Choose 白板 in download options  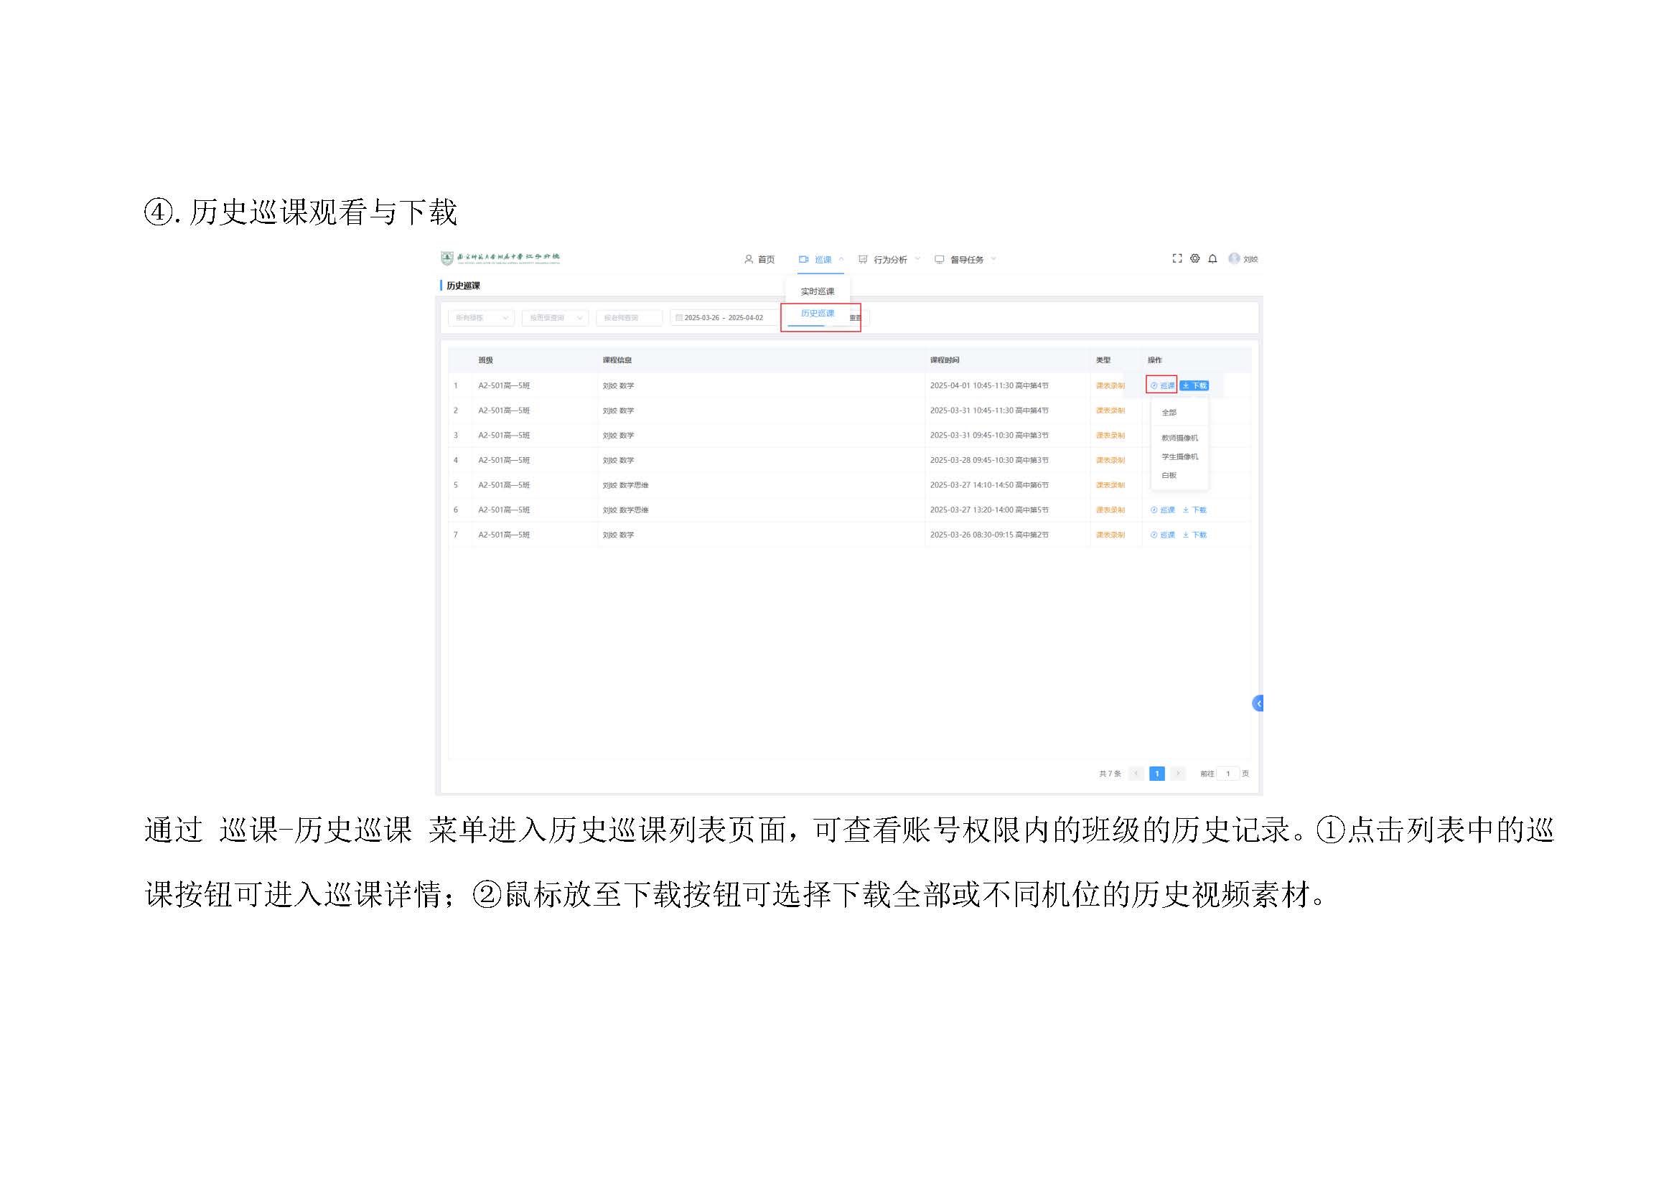1169,476
